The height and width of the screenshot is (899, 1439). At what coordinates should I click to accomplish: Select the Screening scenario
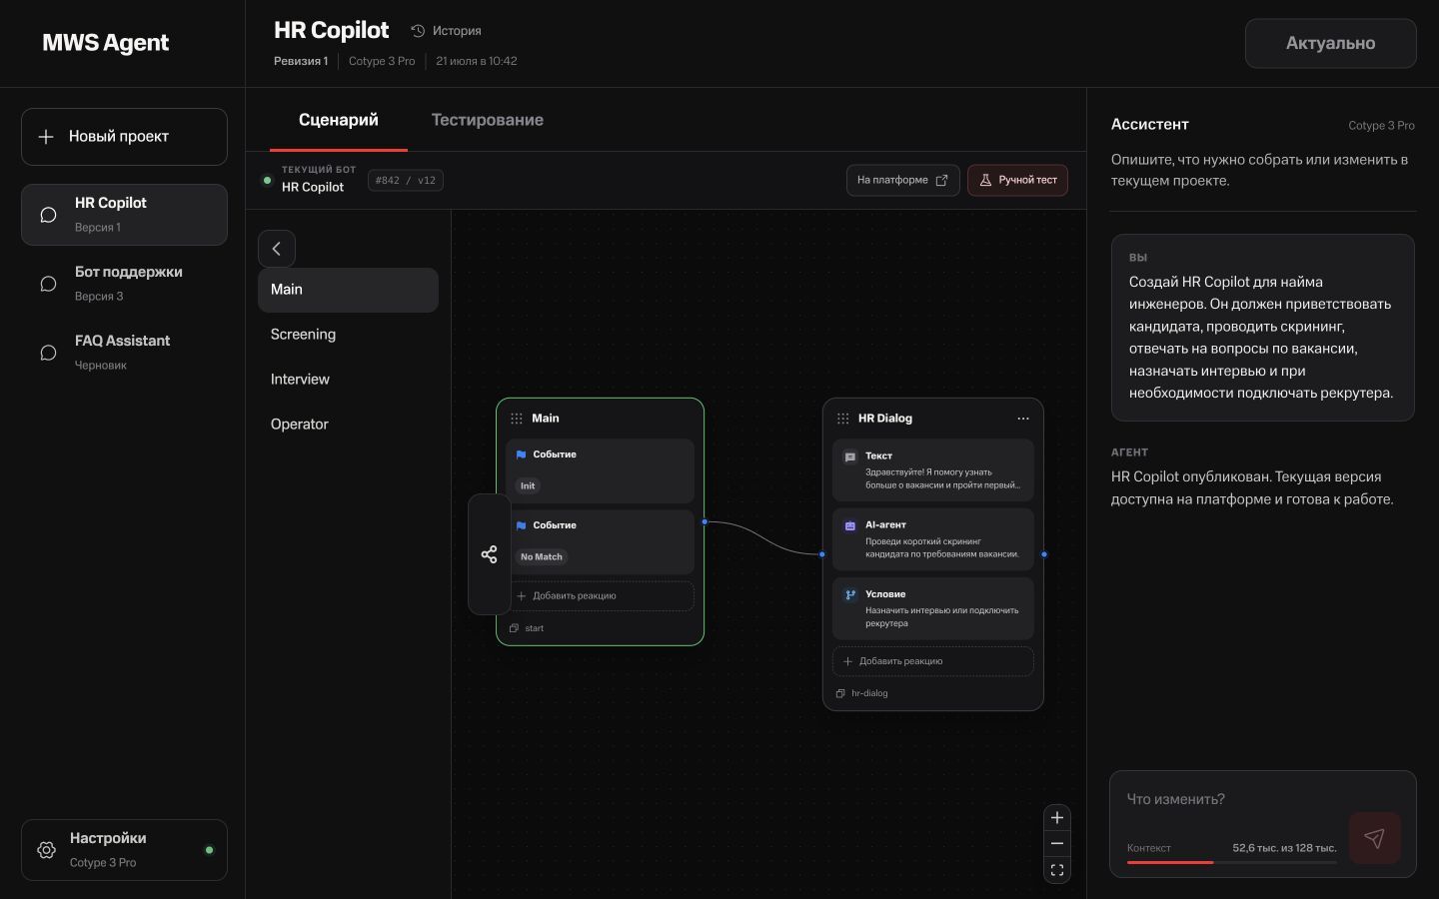point(348,335)
